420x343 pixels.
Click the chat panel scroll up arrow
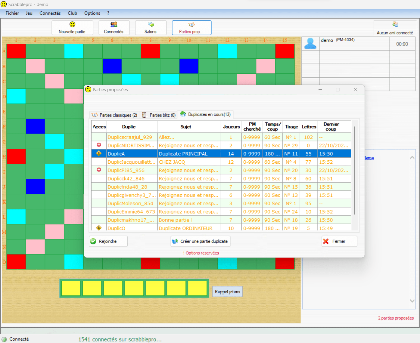point(412,158)
